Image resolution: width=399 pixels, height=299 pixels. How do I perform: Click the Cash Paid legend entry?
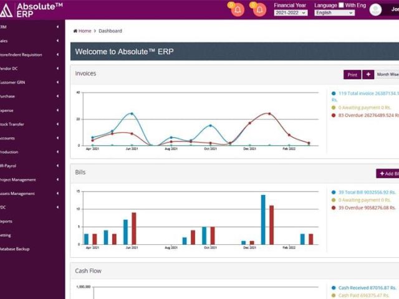coord(360,295)
